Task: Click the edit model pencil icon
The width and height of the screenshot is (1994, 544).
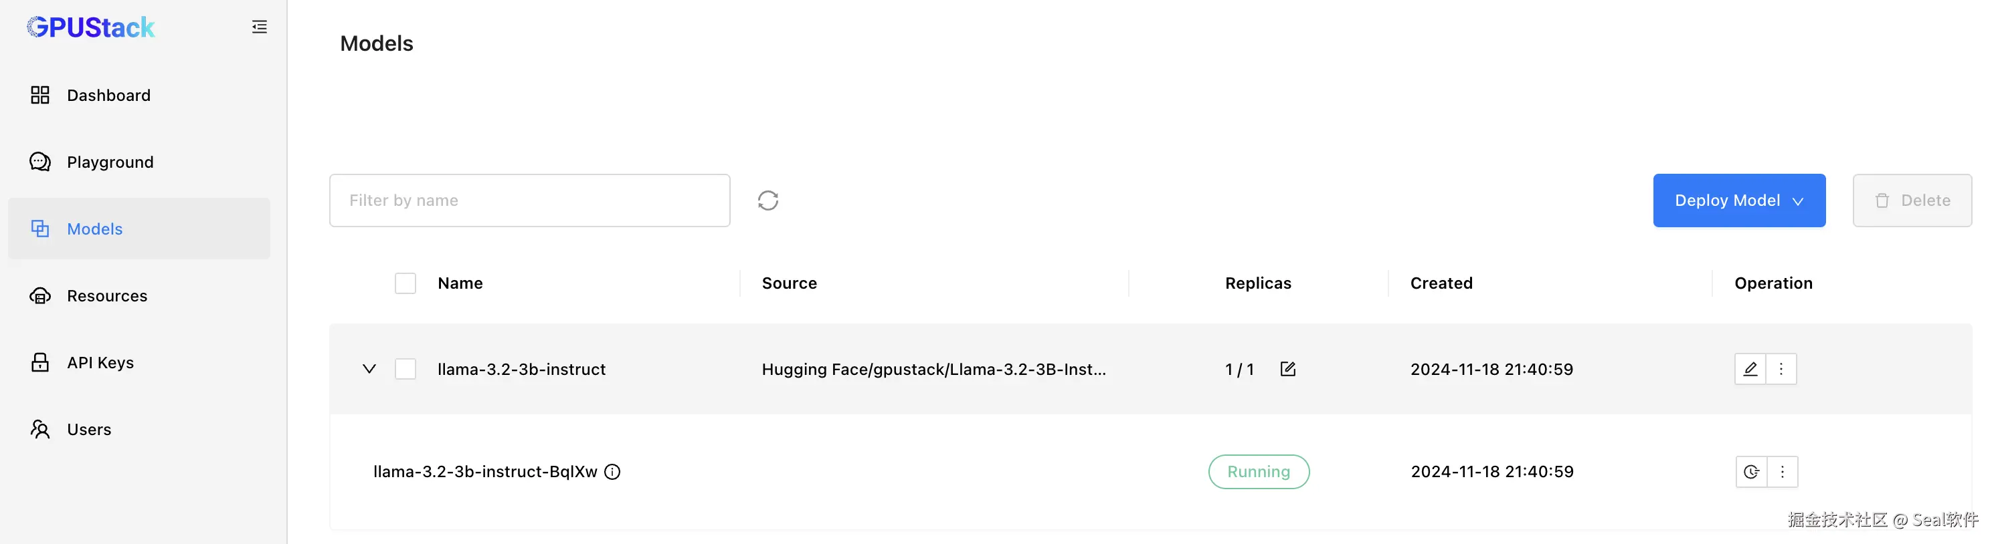Action: pos(1749,370)
